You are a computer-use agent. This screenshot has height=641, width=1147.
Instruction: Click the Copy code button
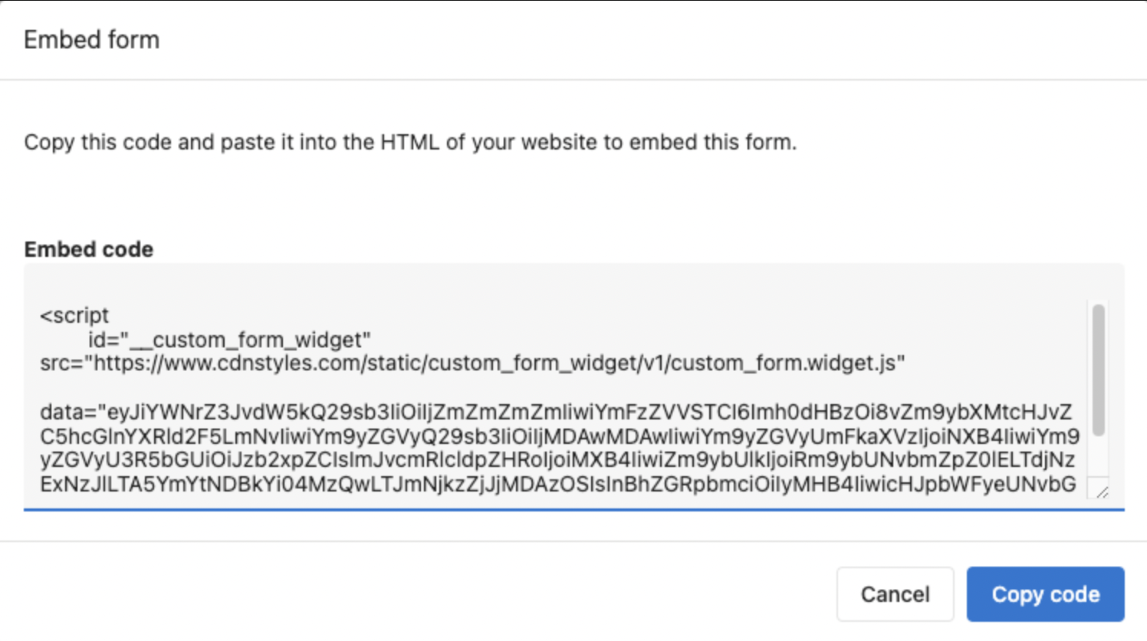[x=1045, y=594]
